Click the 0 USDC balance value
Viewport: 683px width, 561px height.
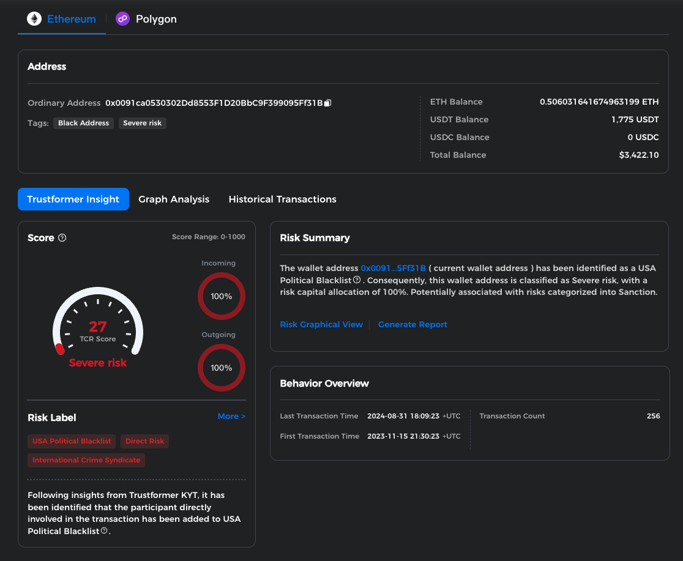tap(643, 137)
